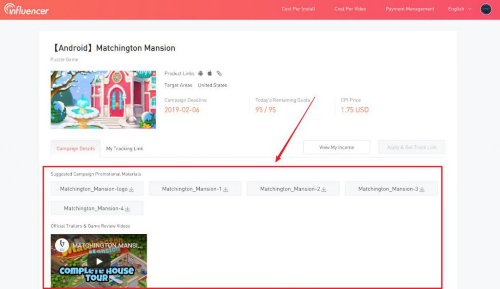Click download icon on Matchington_Mansion-4
The height and width of the screenshot is (289, 500).
click(127, 209)
